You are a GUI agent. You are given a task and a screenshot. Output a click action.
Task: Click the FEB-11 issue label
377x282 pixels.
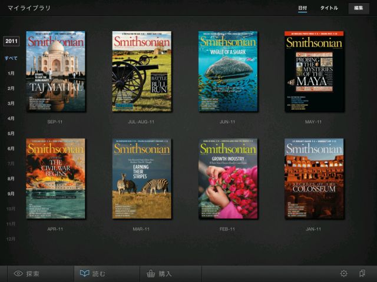[x=227, y=229]
